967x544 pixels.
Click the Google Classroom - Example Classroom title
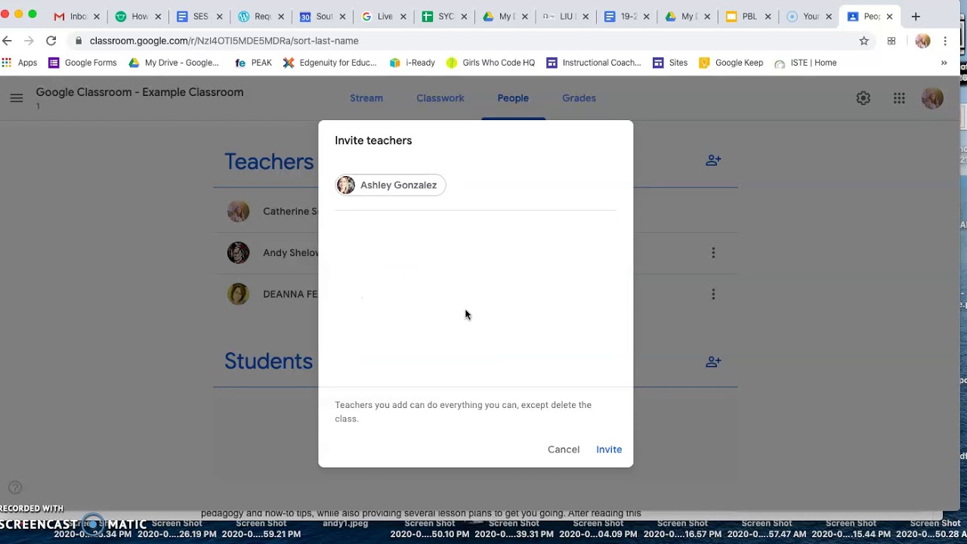[x=140, y=92]
